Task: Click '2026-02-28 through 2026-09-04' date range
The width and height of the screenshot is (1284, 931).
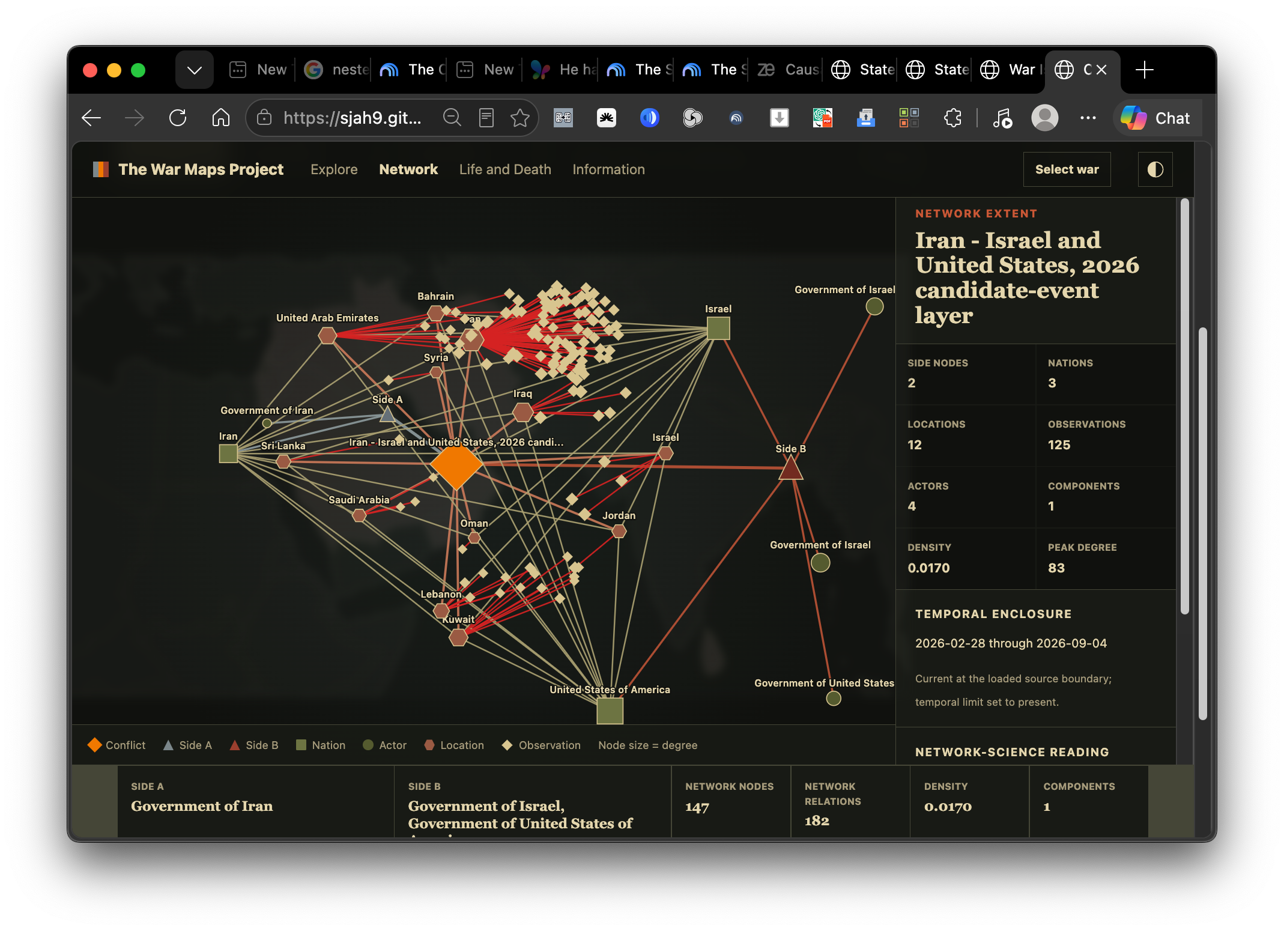Action: coord(1011,643)
